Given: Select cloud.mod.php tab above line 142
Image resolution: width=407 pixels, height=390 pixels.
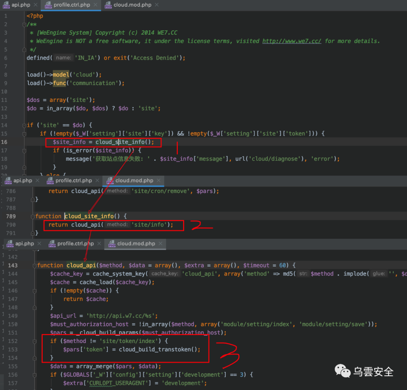Looking at the screenshot, I should pyautogui.click(x=136, y=244).
